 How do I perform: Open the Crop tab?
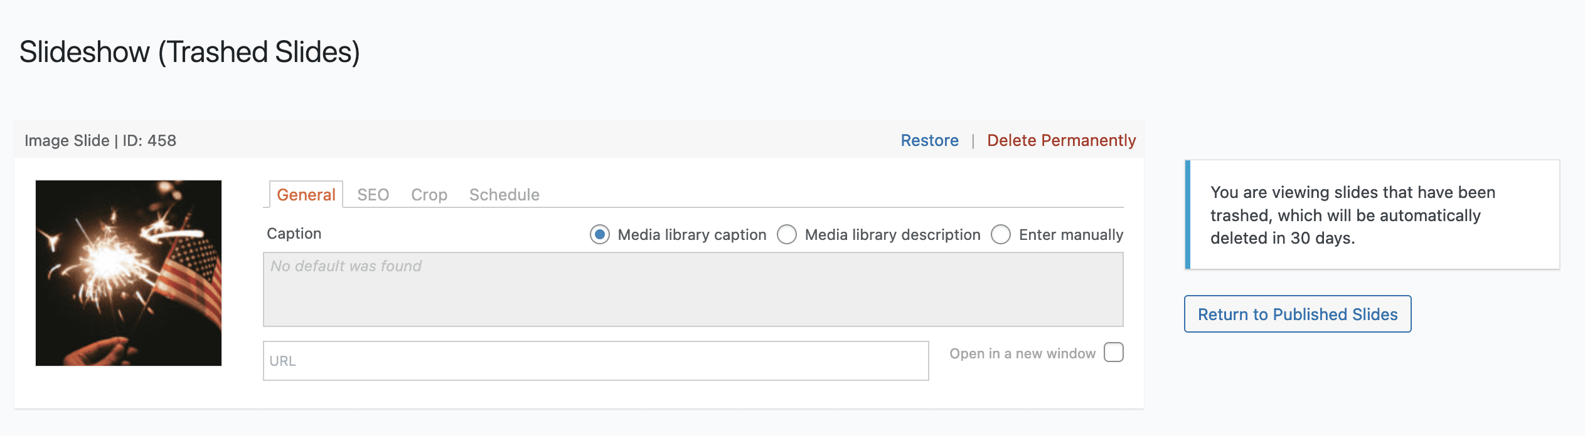[429, 195]
